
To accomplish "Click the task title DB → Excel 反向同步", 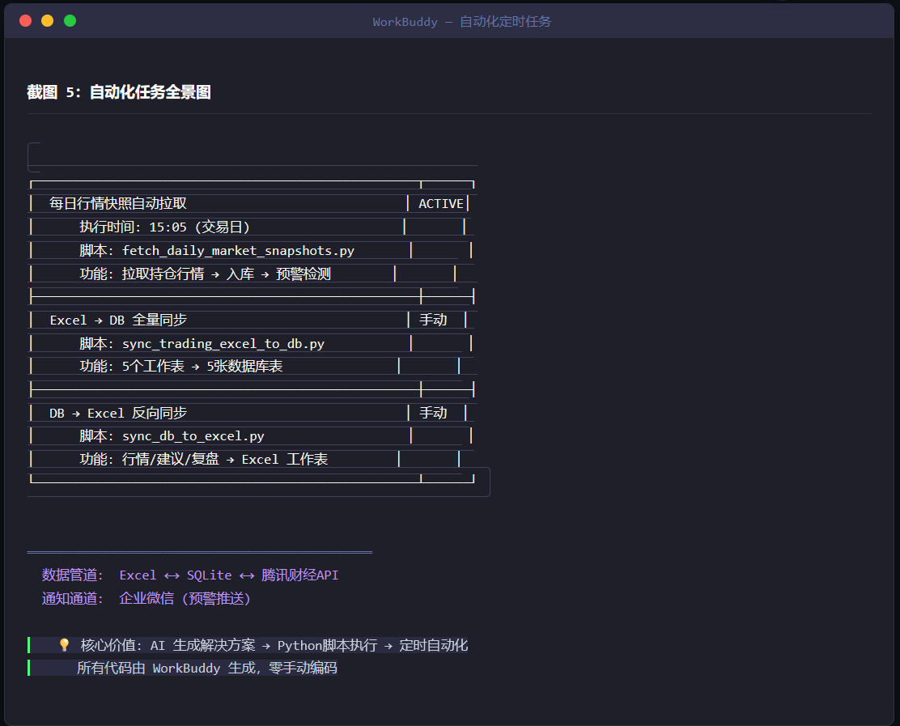I will click(x=118, y=413).
